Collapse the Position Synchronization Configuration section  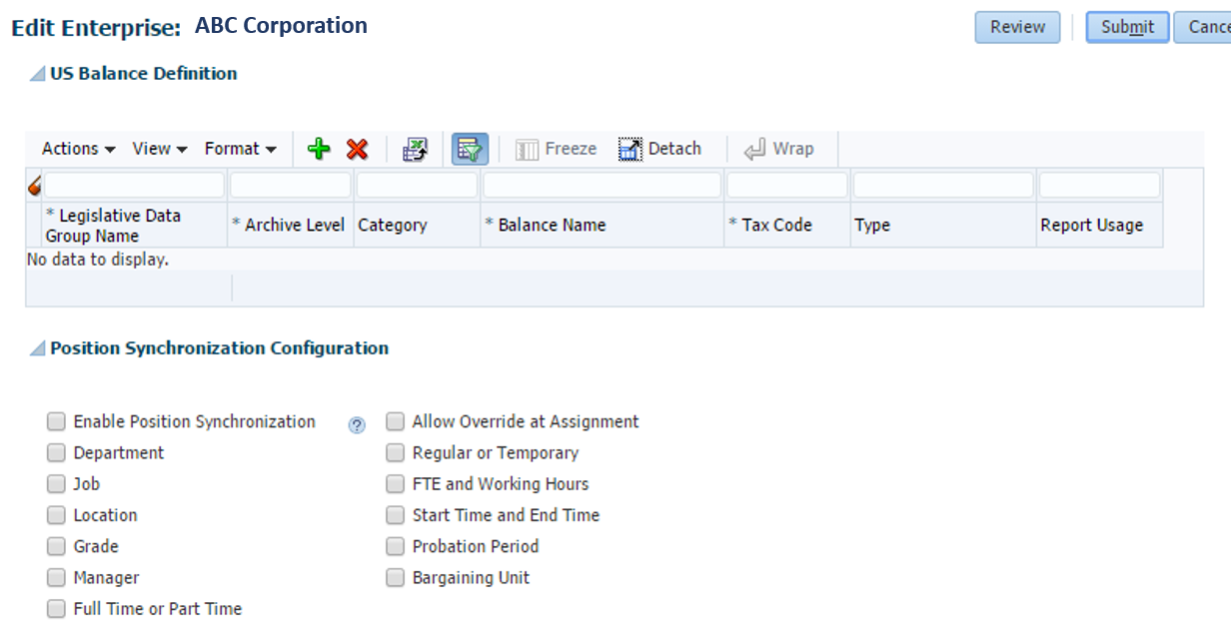[36, 348]
